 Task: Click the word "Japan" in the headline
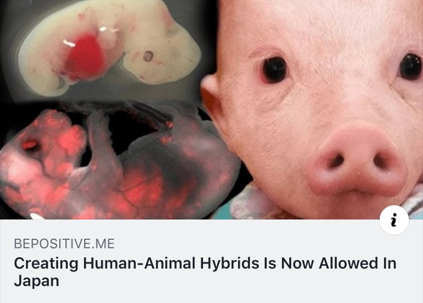click(37, 281)
